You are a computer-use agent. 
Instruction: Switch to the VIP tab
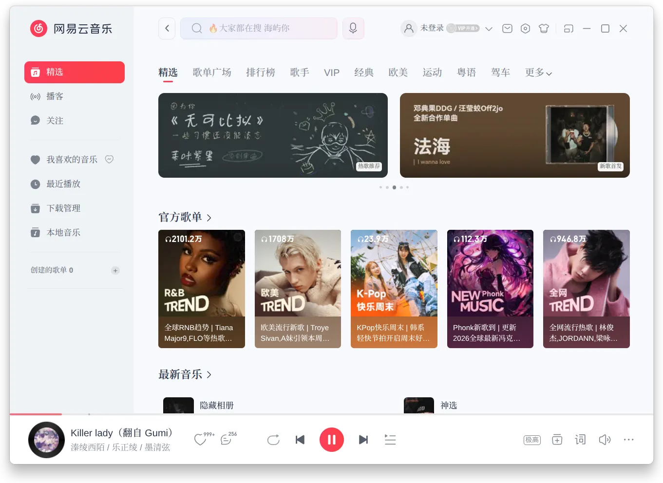[x=332, y=73]
